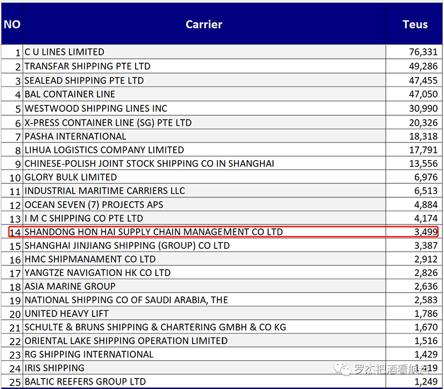Select the Carrier column header
The height and width of the screenshot is (389, 444).
(x=204, y=24)
